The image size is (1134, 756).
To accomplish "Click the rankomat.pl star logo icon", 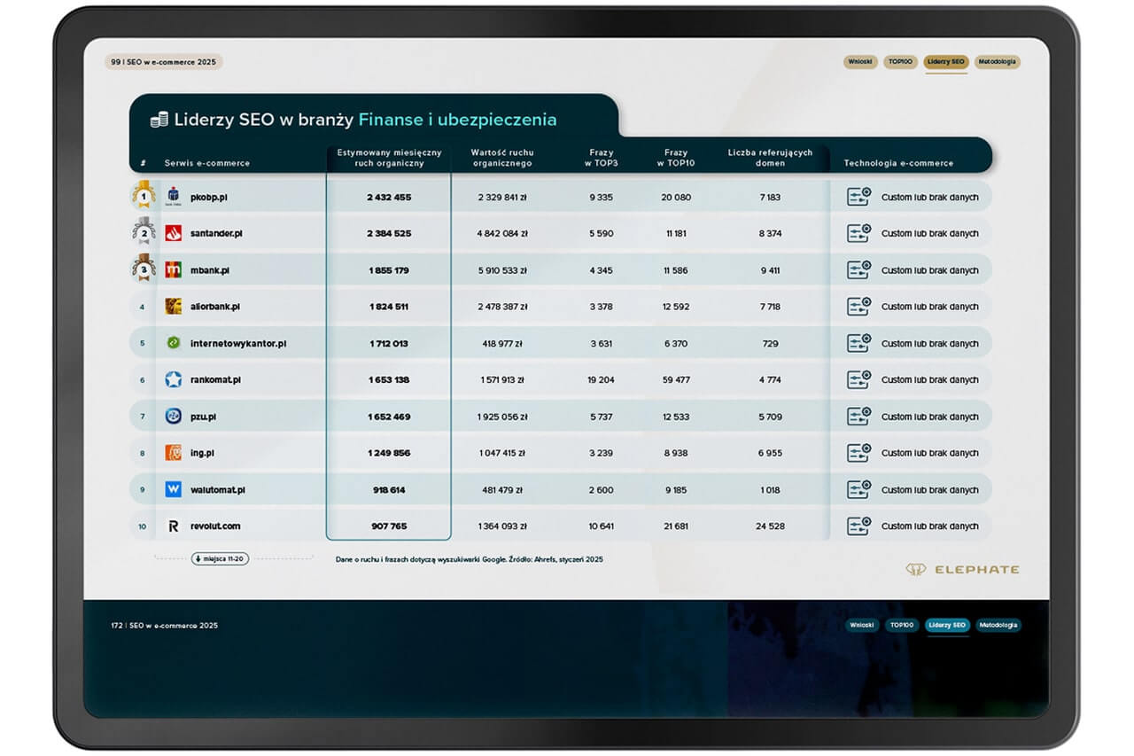I will 174,379.
